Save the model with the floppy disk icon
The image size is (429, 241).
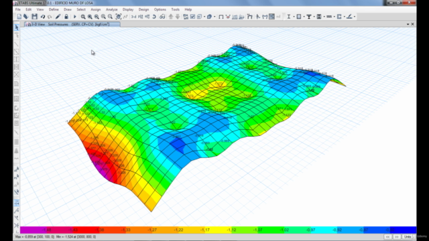[34, 17]
